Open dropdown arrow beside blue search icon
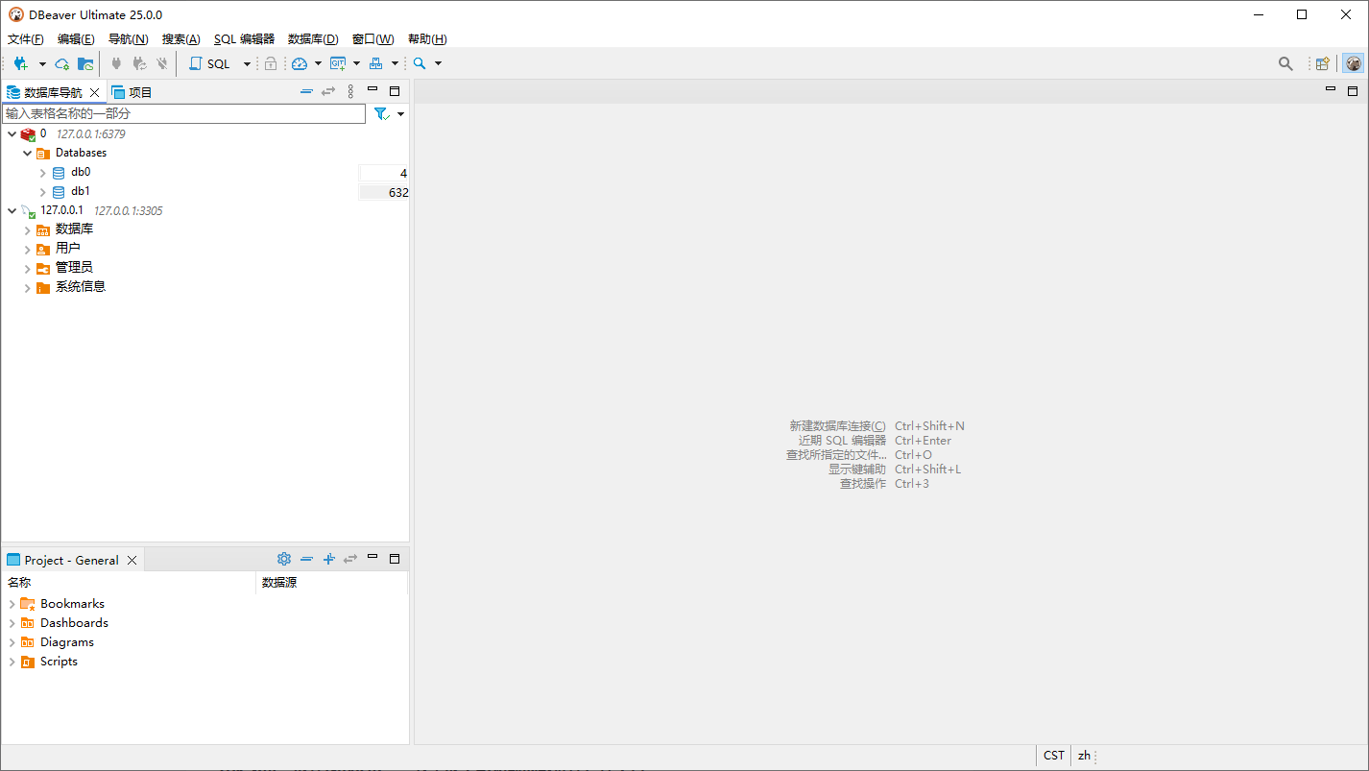The height and width of the screenshot is (771, 1369). [x=439, y=63]
